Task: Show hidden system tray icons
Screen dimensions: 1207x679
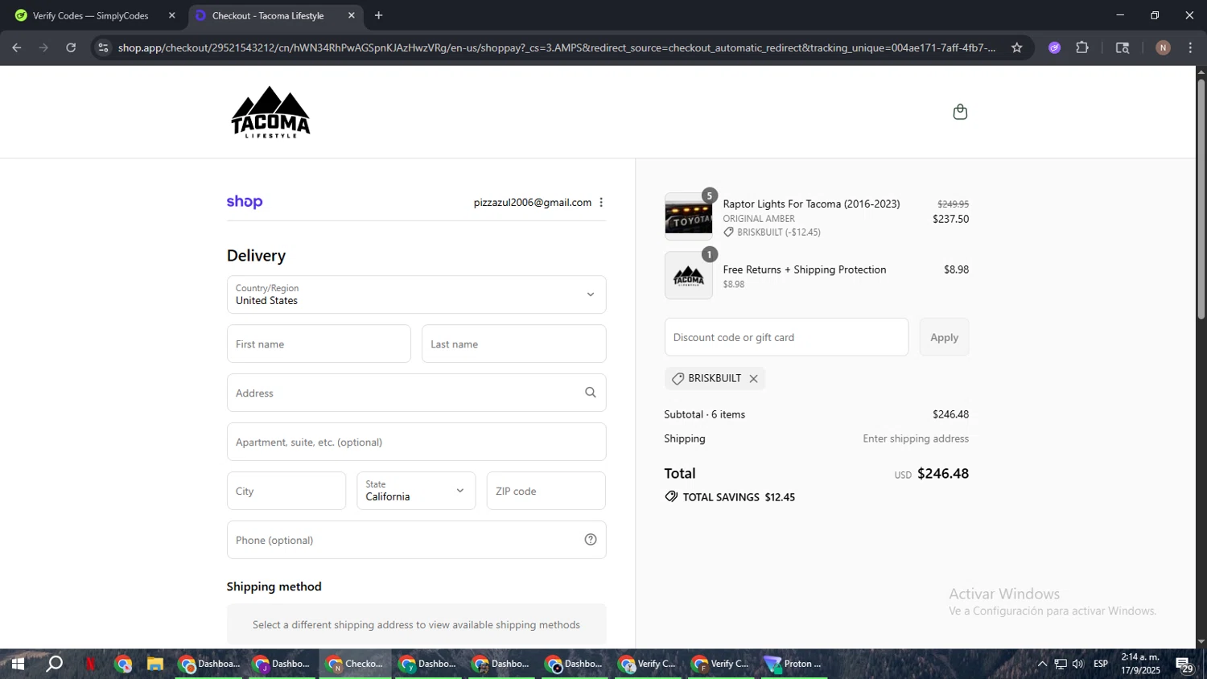Action: 1042,664
